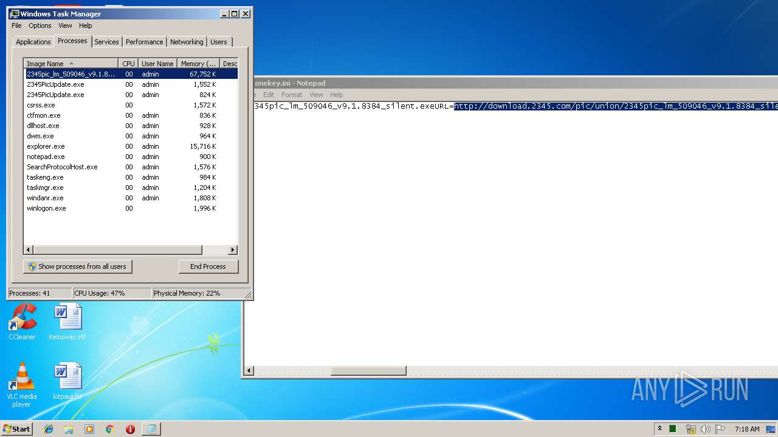Open Google Chrome from the taskbar
Image resolution: width=778 pixels, height=437 pixels.
[x=110, y=429]
